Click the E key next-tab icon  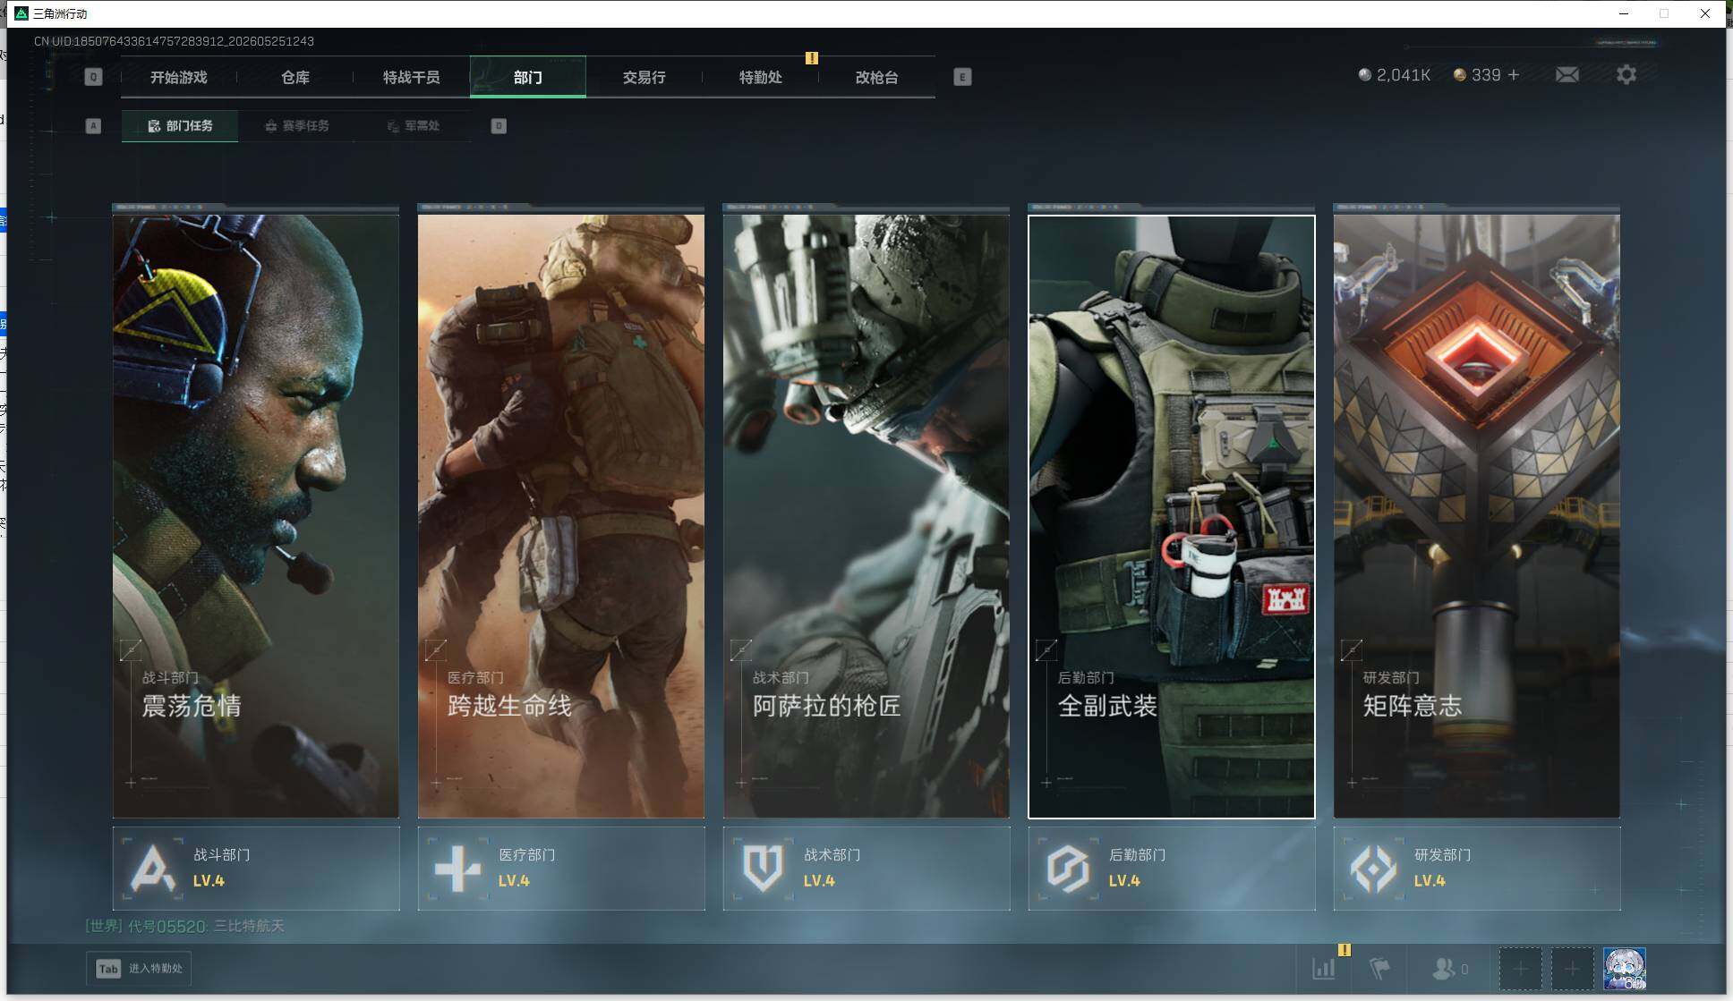pos(962,77)
